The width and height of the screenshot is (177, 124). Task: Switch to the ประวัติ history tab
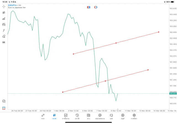pos(77,116)
